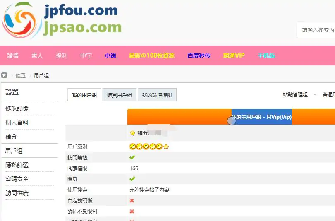This screenshot has width=335, height=221.
Task: Click the 設置 breadcrumb link
Action: tap(21, 75)
